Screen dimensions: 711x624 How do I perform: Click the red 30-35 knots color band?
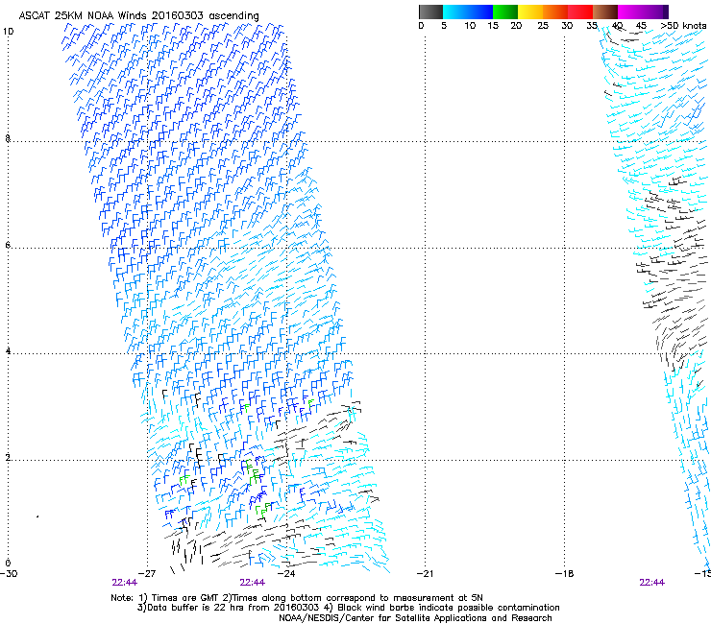(x=580, y=12)
